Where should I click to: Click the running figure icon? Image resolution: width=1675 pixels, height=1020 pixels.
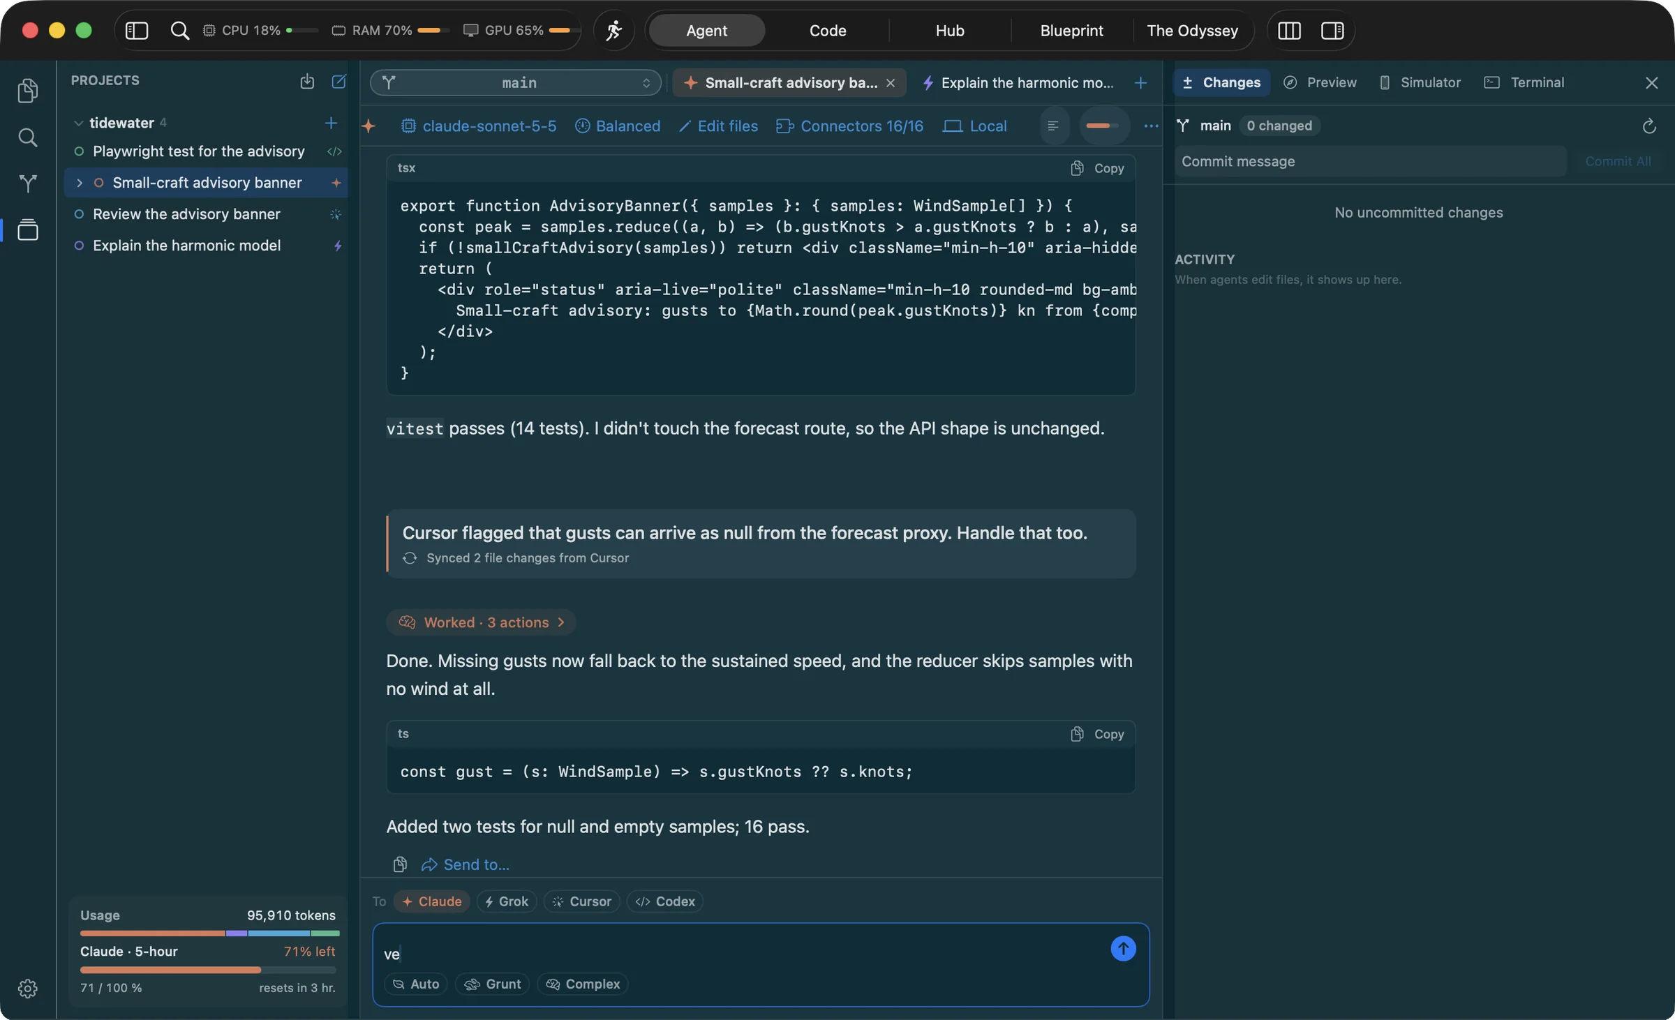[x=613, y=30]
